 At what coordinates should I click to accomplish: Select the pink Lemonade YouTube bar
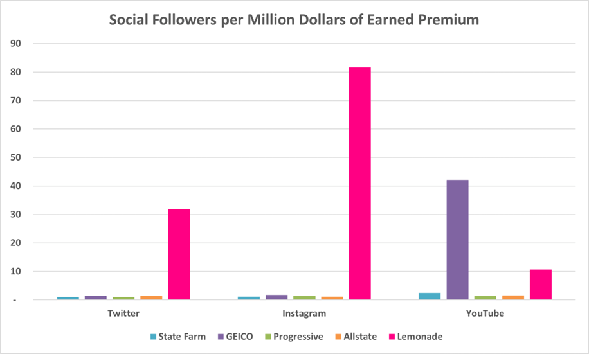(x=541, y=284)
